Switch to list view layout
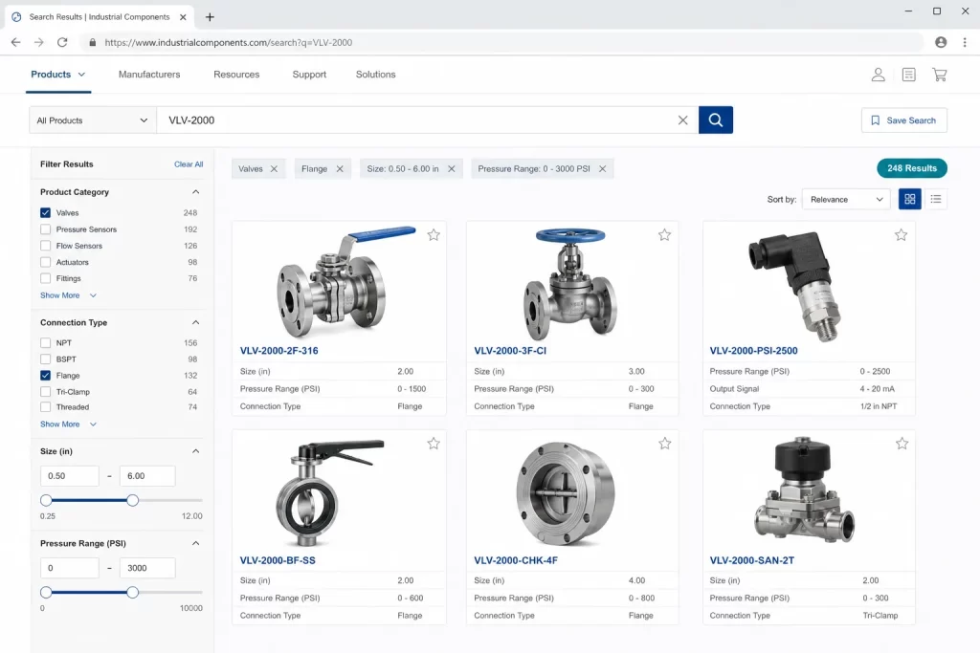 click(x=936, y=199)
